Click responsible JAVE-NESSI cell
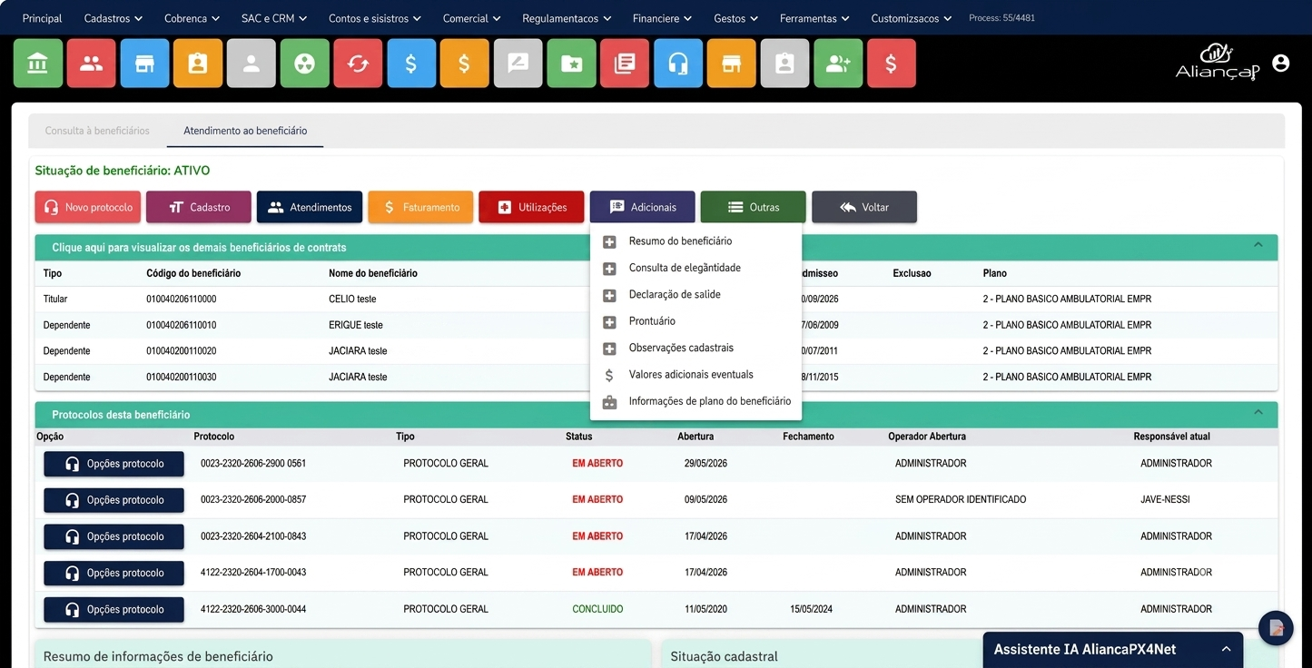1312x668 pixels. (x=1165, y=499)
